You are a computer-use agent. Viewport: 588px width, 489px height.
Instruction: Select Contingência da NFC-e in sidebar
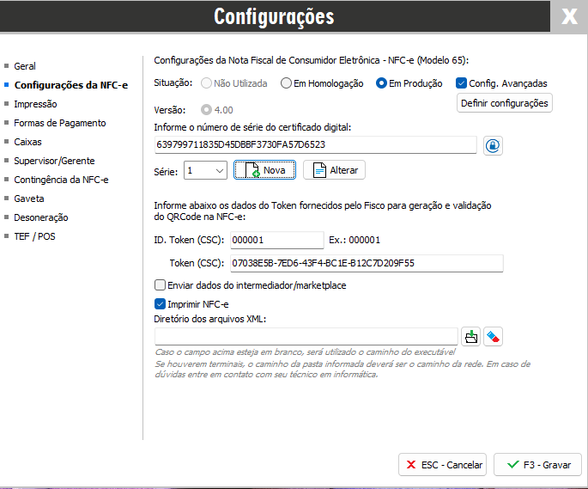pyautogui.click(x=61, y=180)
